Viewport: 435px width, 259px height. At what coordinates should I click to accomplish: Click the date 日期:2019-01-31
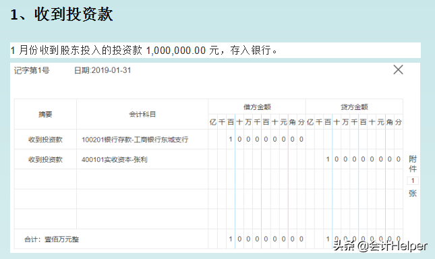click(103, 70)
